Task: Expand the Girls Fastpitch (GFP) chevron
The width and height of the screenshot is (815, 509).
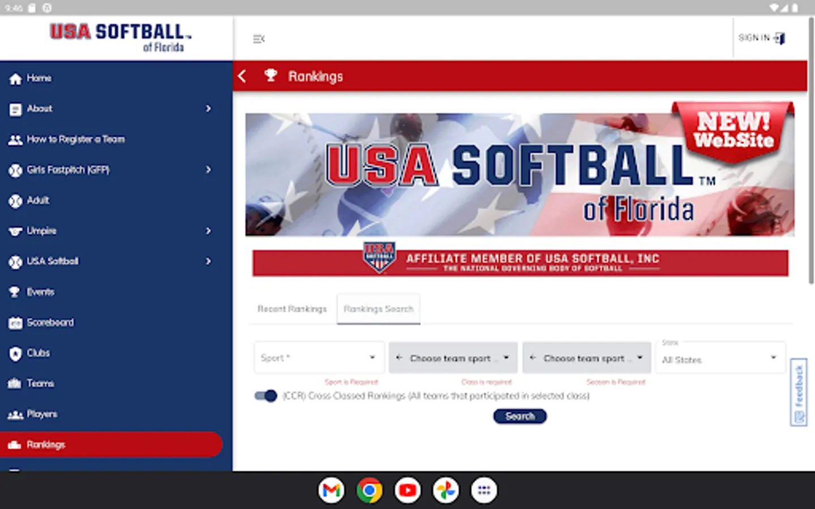Action: 208,170
